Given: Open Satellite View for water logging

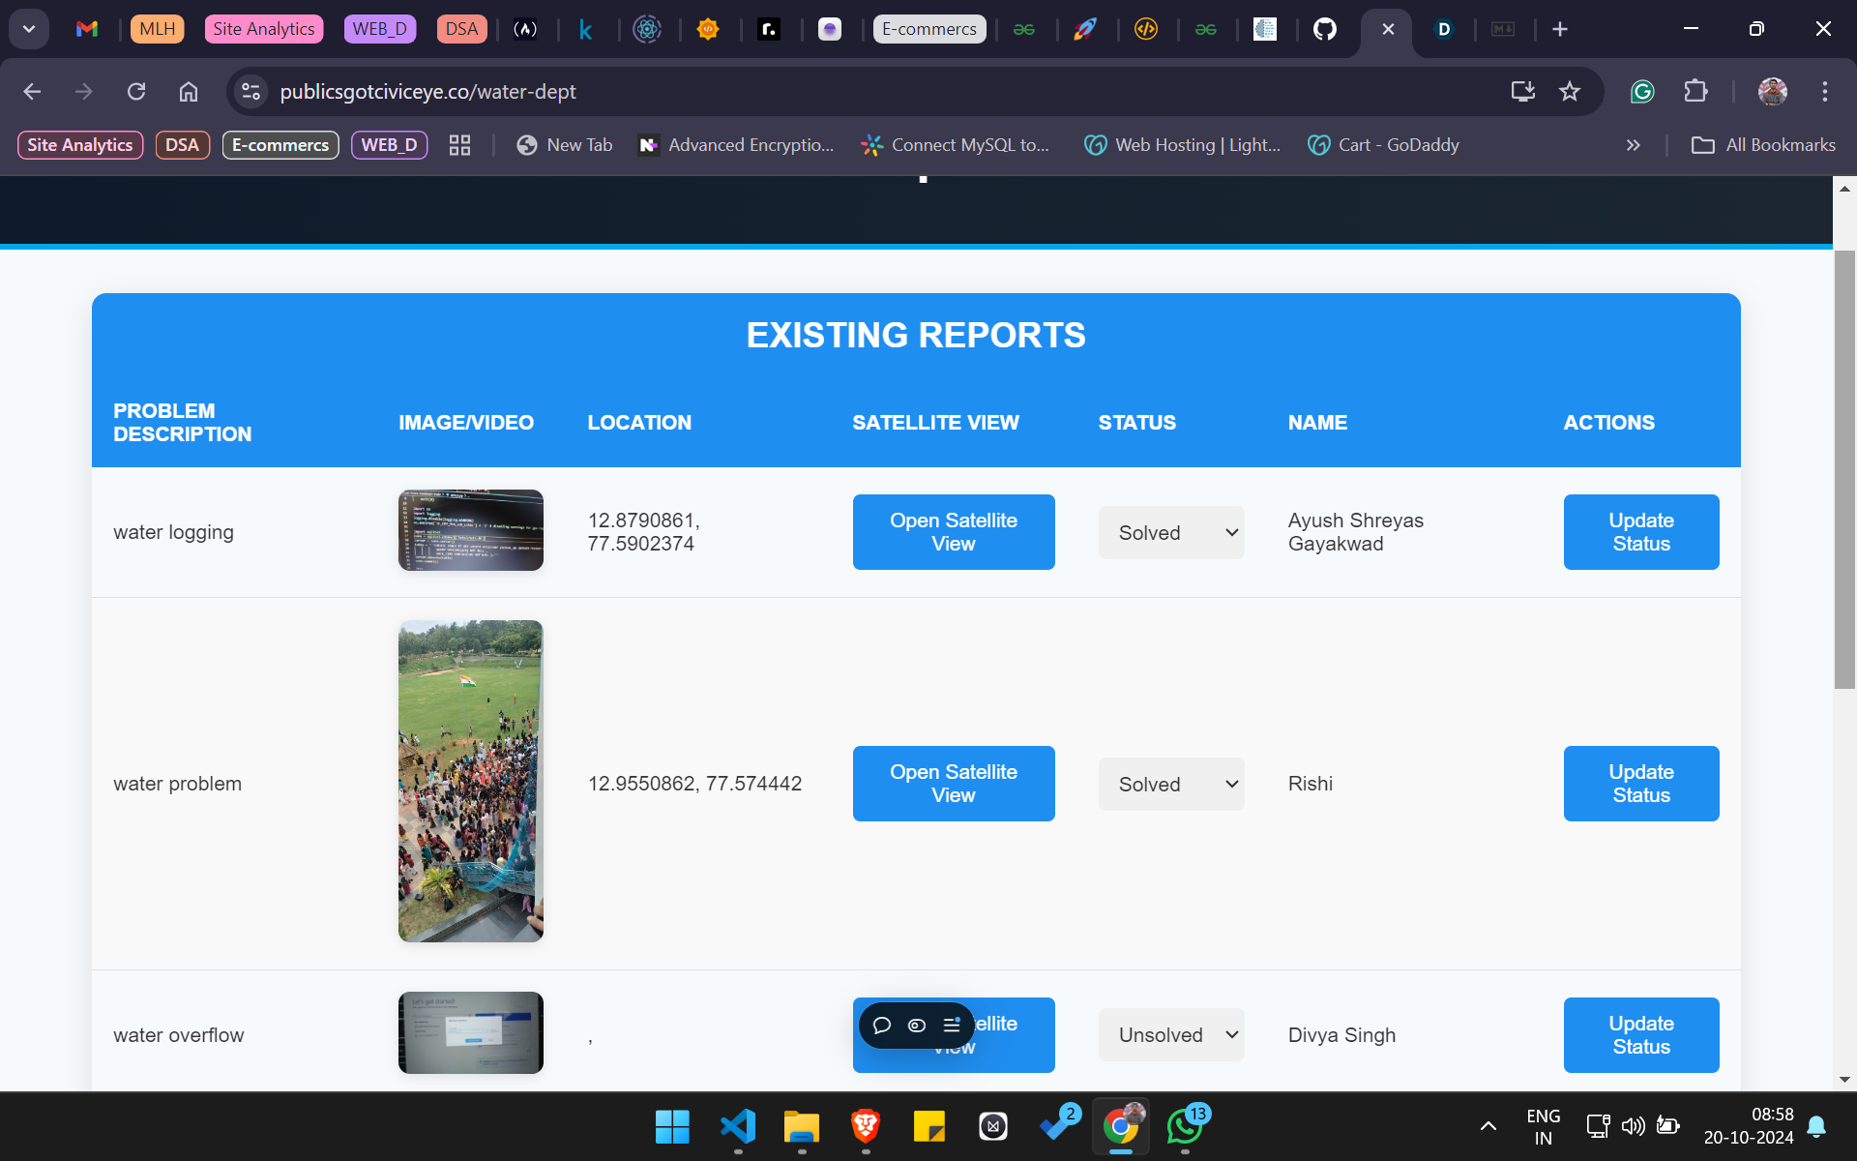Looking at the screenshot, I should pyautogui.click(x=953, y=532).
